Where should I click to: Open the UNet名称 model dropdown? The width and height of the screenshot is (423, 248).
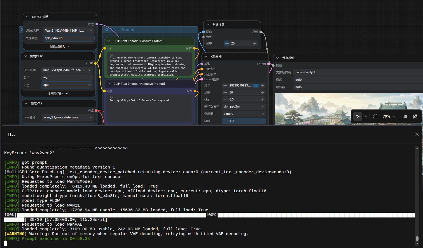click(x=69, y=31)
